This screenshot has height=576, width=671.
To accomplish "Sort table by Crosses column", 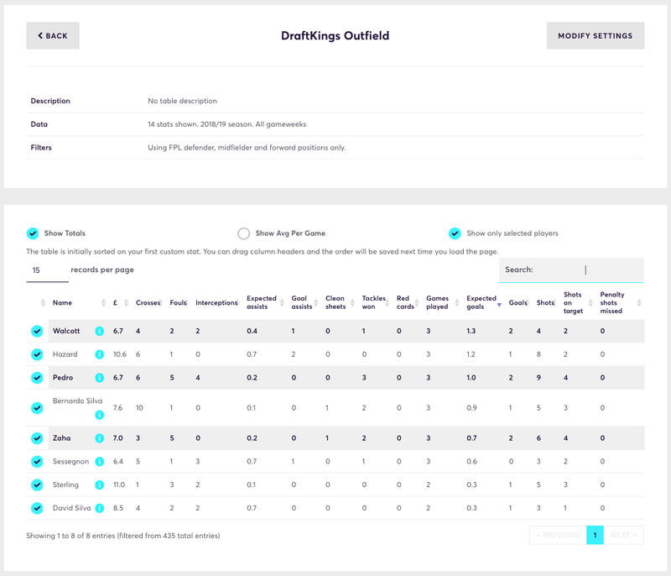I will coord(148,303).
